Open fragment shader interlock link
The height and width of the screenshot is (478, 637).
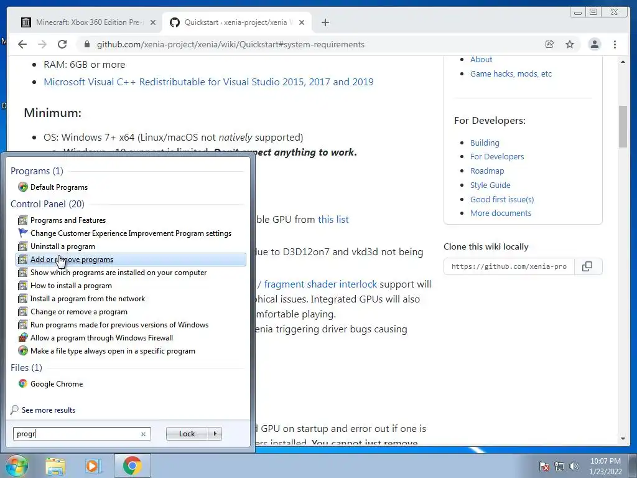coord(320,284)
